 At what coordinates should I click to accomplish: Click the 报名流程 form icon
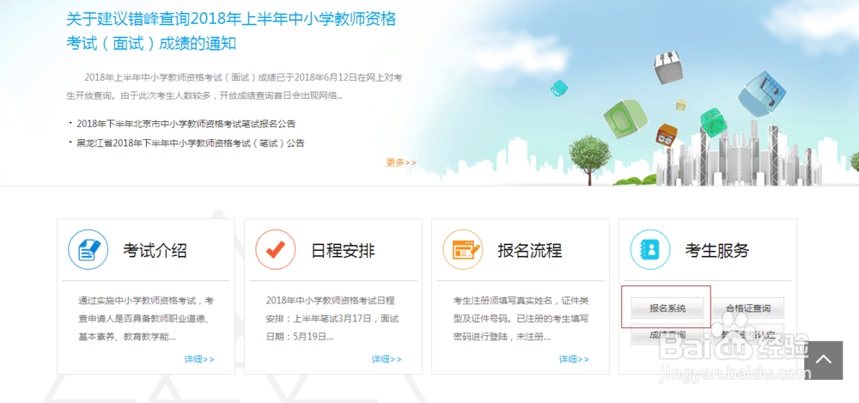click(463, 249)
